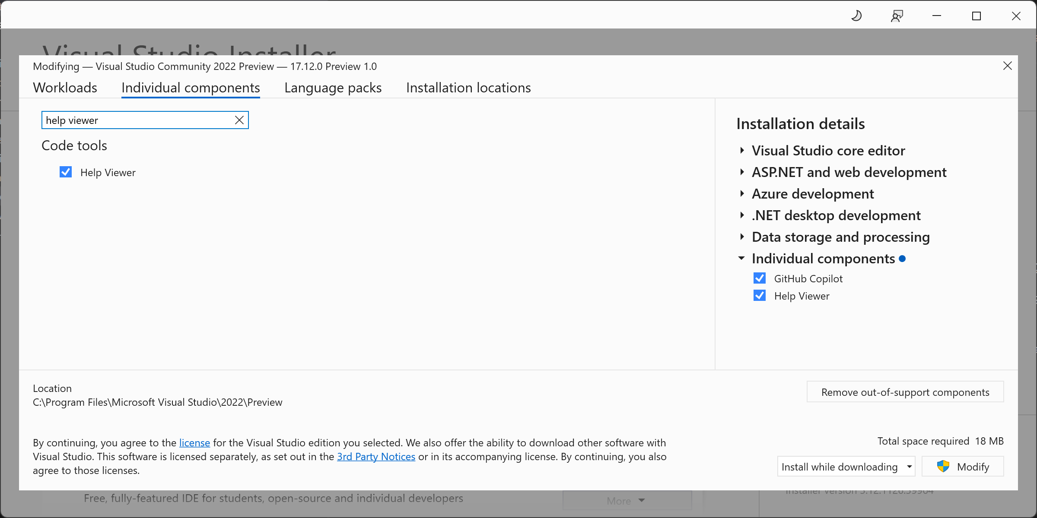
Task: Clear the help viewer search input field
Action: click(x=239, y=120)
